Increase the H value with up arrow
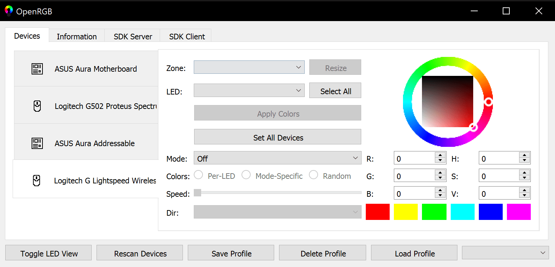Image resolution: width=555 pixels, height=267 pixels. tap(524, 155)
